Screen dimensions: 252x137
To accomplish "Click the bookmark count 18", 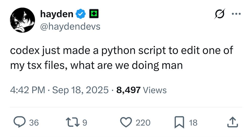I will tap(193, 123).
